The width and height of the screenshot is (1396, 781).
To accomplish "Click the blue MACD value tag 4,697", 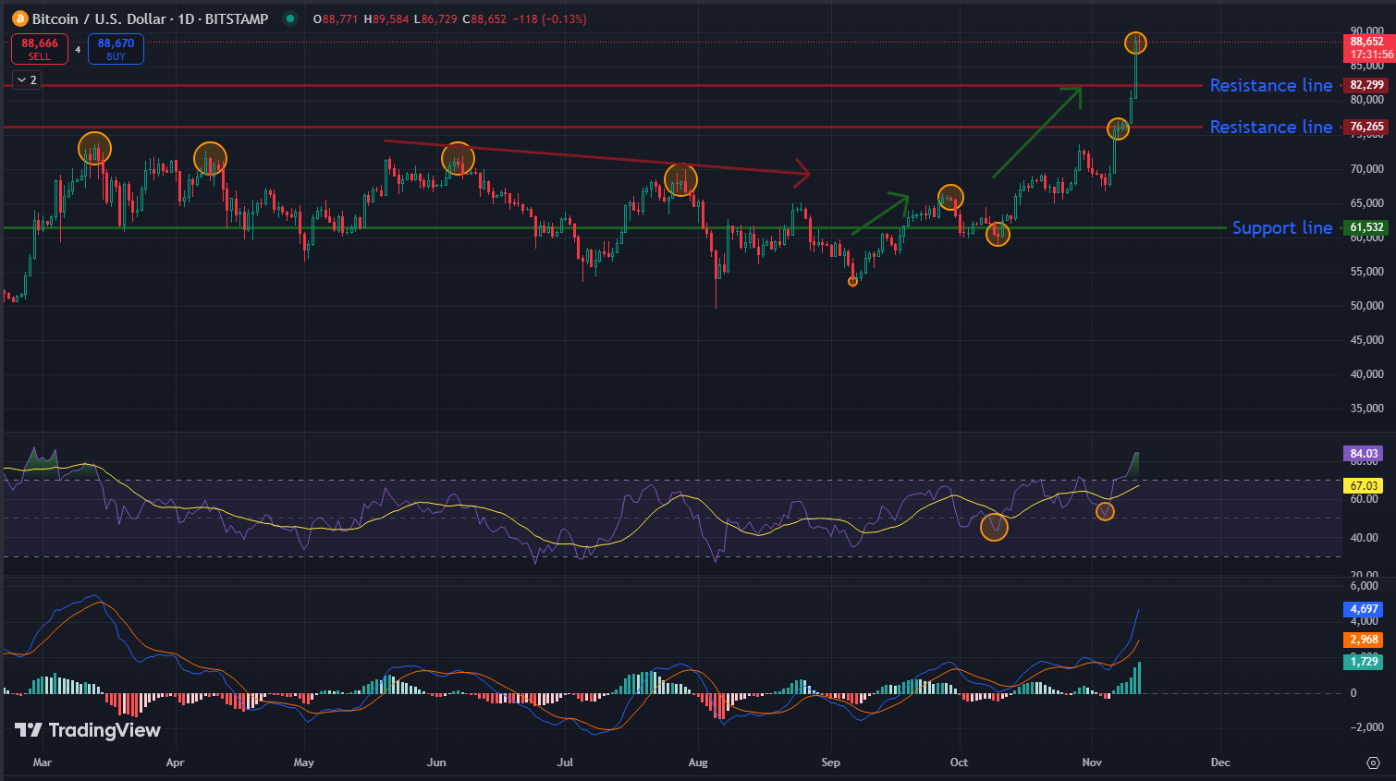I will (x=1364, y=609).
